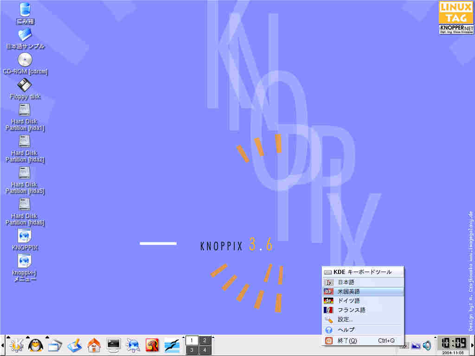
Task: Open the KDE K menu launcher
Action: click(x=16, y=345)
